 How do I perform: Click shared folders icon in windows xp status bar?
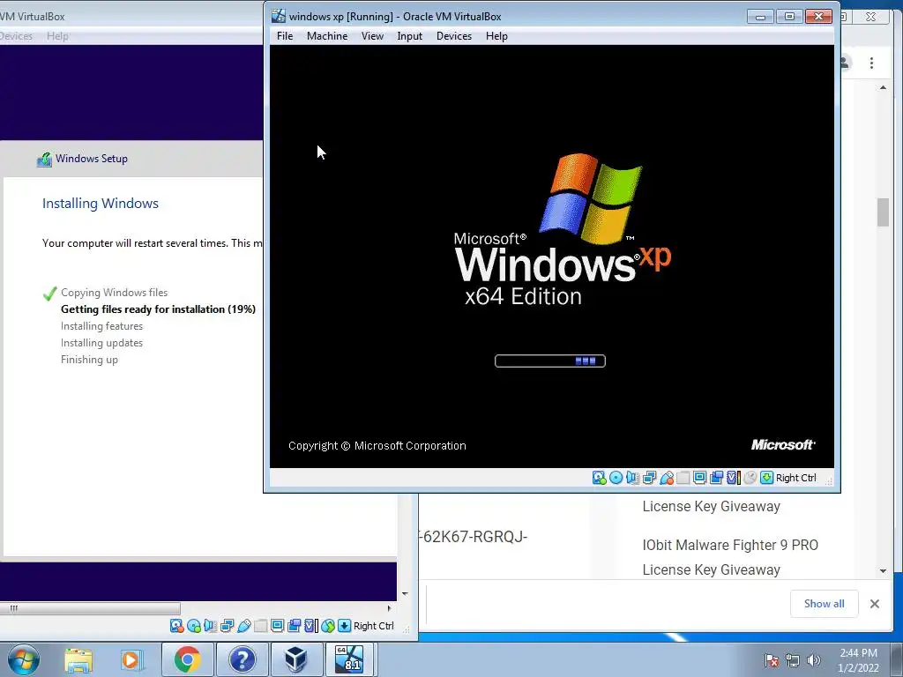(x=683, y=477)
